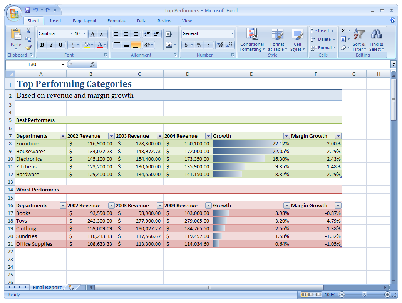The height and width of the screenshot is (303, 402).
Task: Open the Review ribbon tab
Action: tap(164, 21)
